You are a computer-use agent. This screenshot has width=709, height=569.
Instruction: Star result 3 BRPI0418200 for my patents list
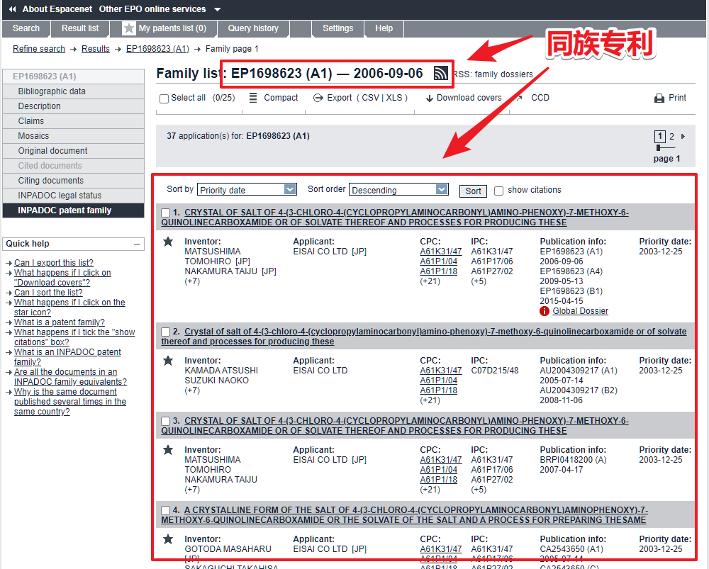[168, 450]
